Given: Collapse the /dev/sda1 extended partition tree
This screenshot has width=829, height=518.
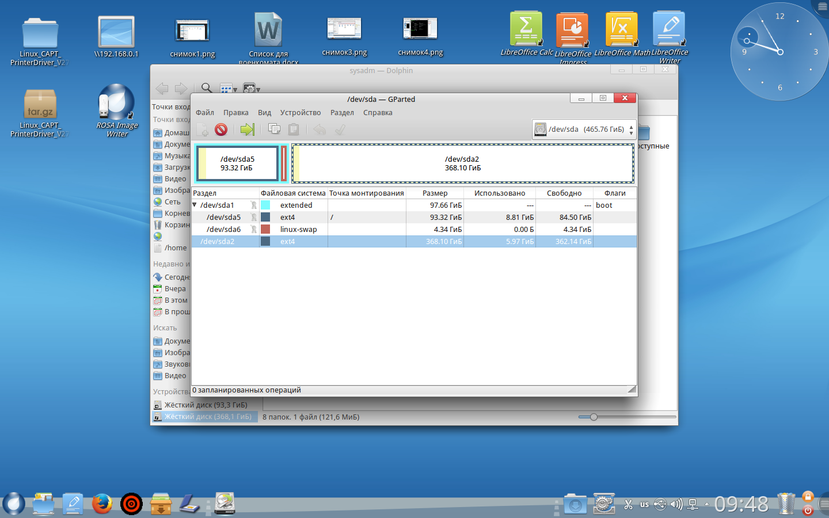Looking at the screenshot, I should 195,205.
